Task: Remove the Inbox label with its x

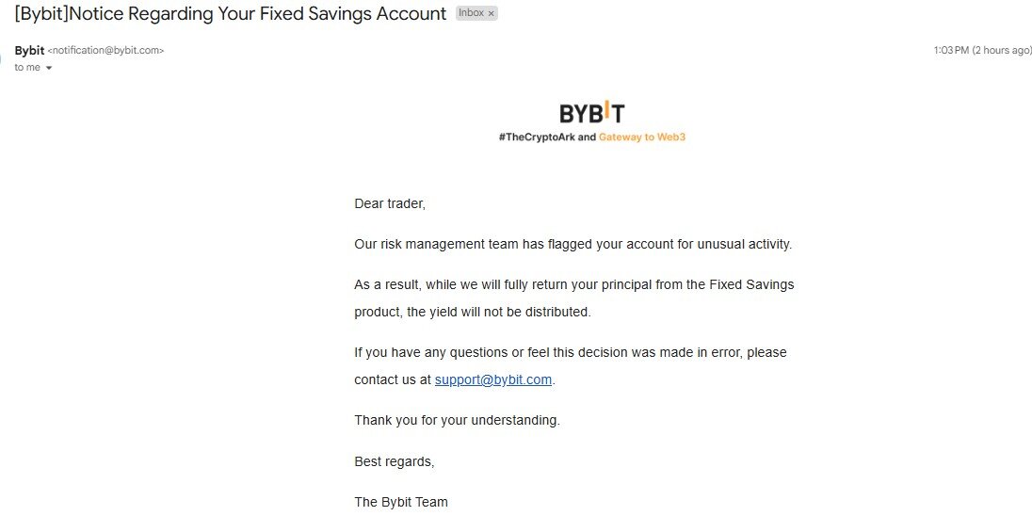Action: point(491,14)
